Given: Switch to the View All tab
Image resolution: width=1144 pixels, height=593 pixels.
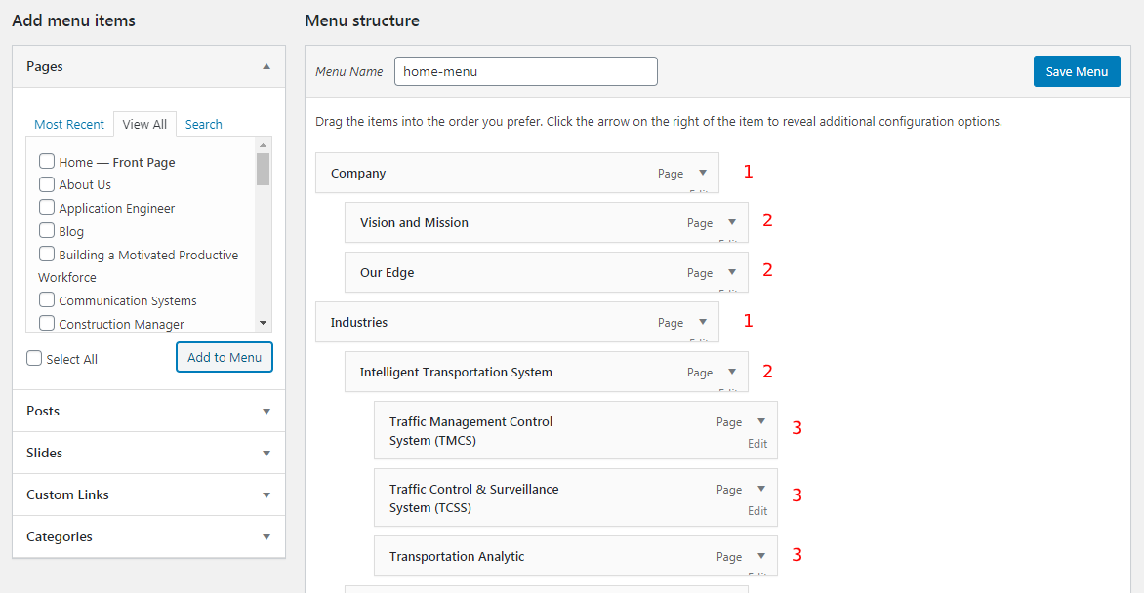Looking at the screenshot, I should point(144,124).
